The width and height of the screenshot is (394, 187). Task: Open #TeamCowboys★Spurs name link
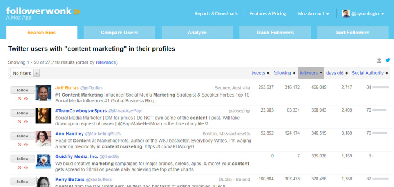pyautogui.click(x=81, y=111)
